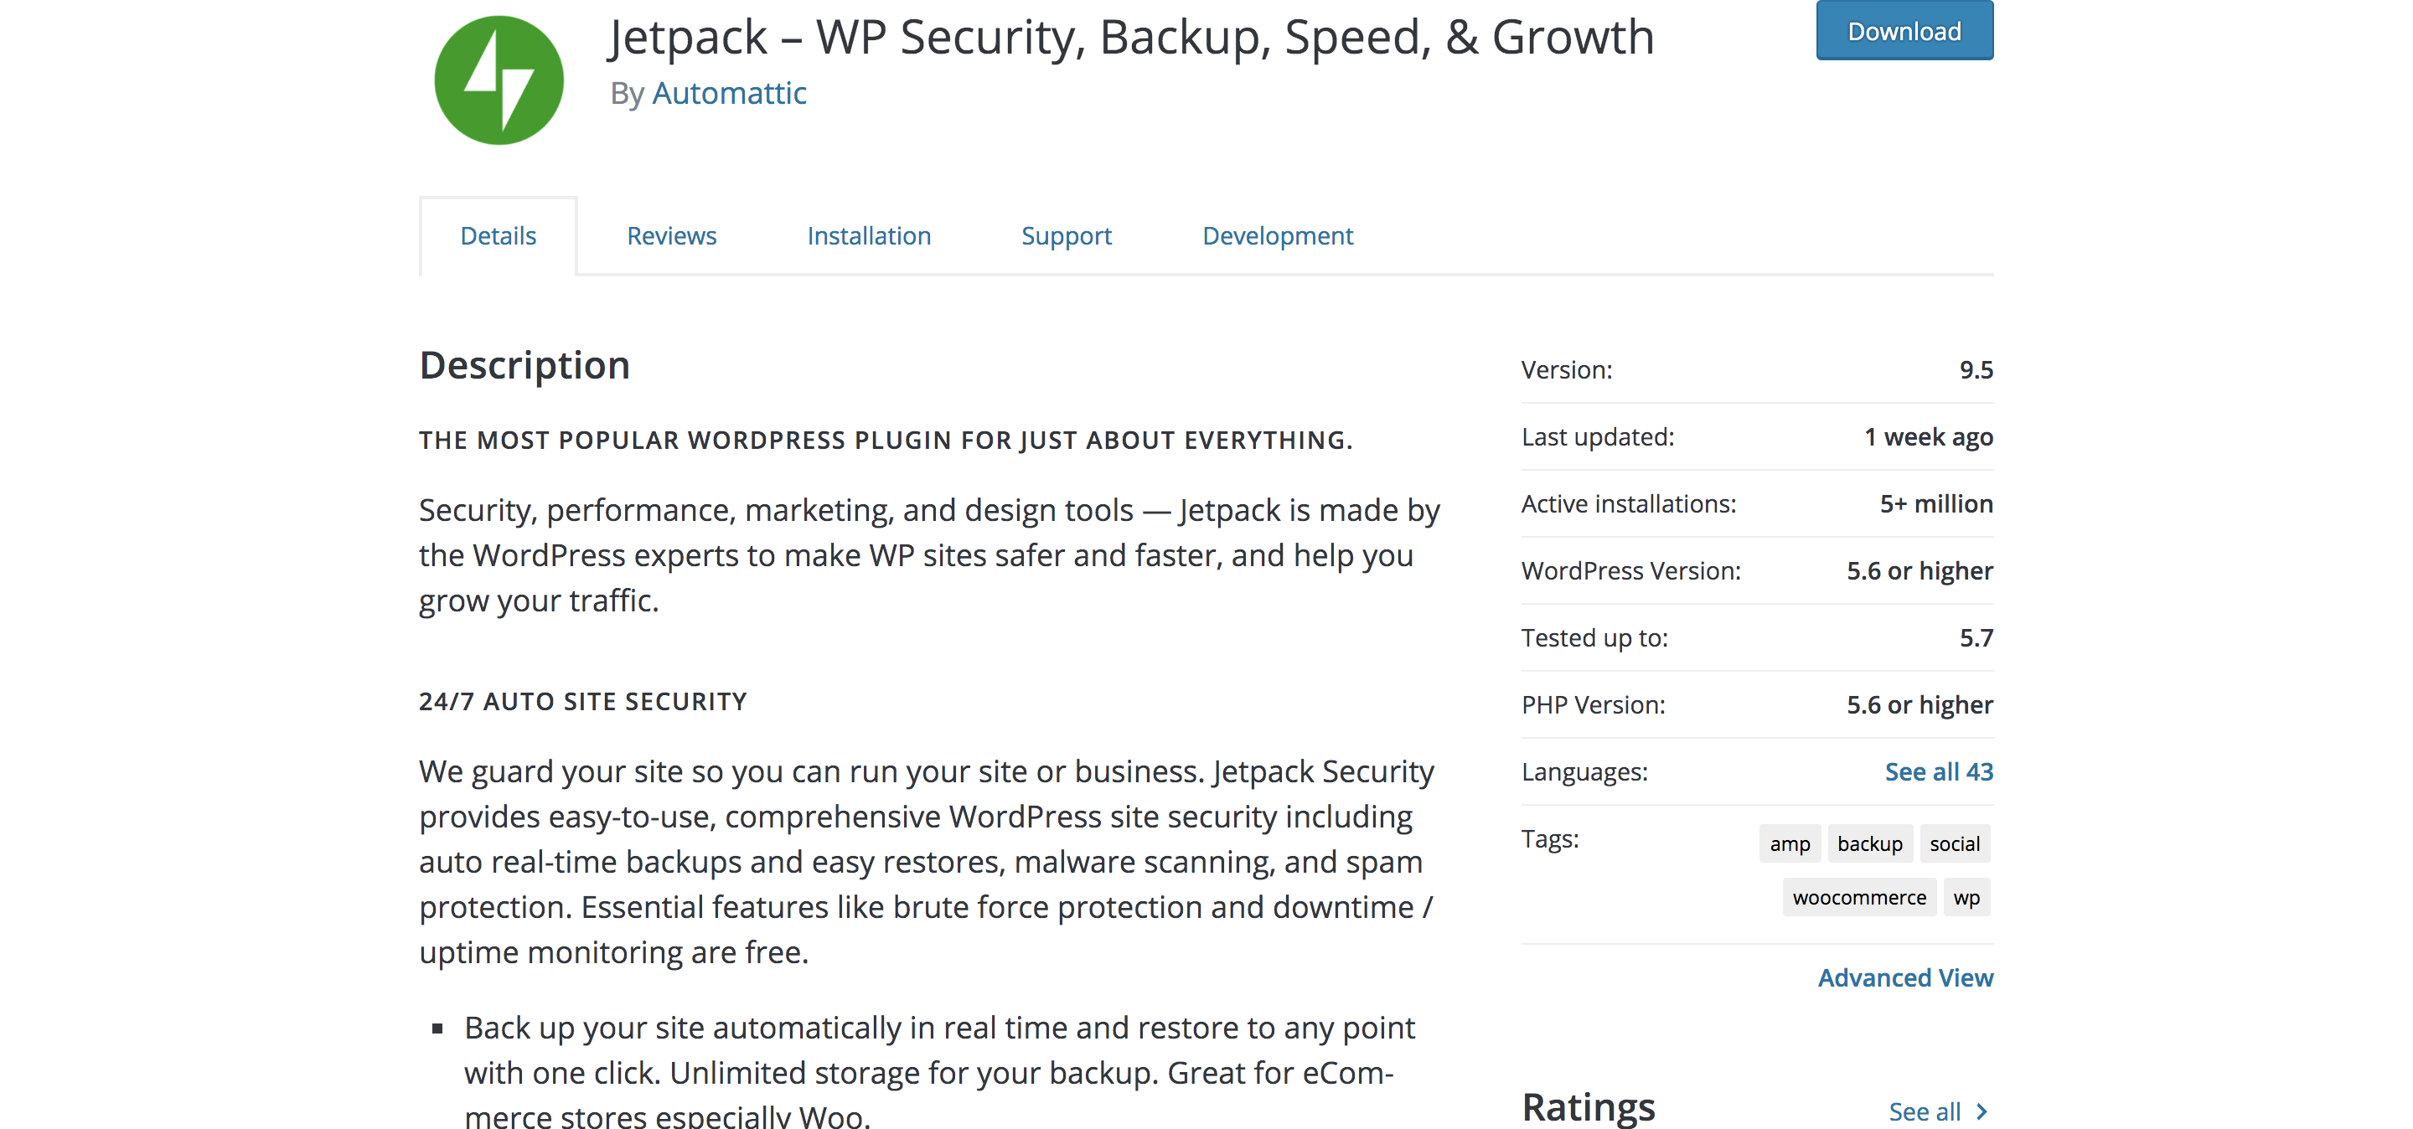This screenshot has width=2413, height=1129.
Task: Click the Support navigation link
Action: (x=1068, y=234)
